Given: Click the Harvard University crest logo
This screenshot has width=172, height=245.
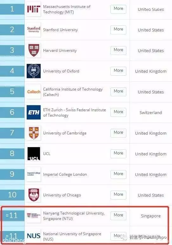Looking at the screenshot, I should (34, 50).
